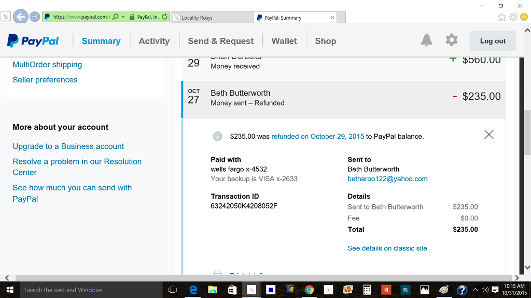531x298 pixels.
Task: Open the settings gear in PayPal header
Action: [x=452, y=40]
